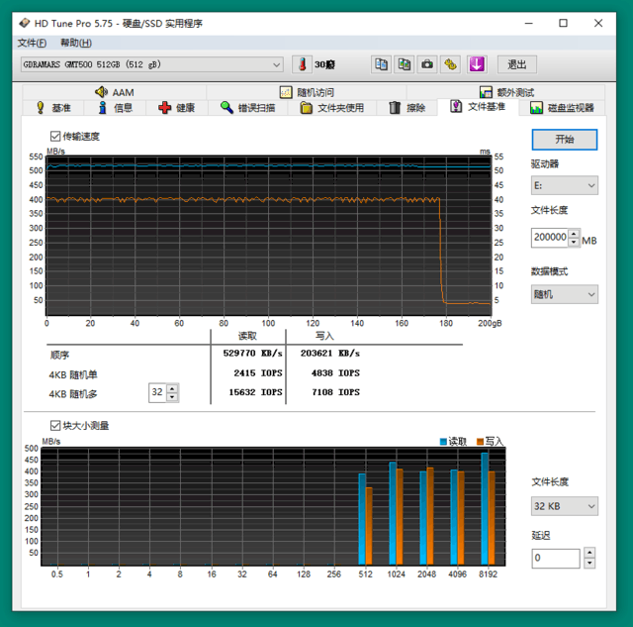Click the copy text to clipboard icon
This screenshot has width=633, height=627.
point(381,64)
